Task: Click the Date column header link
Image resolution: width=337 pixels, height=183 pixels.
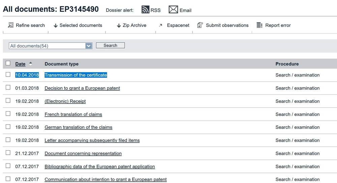Action: pyautogui.click(x=20, y=64)
